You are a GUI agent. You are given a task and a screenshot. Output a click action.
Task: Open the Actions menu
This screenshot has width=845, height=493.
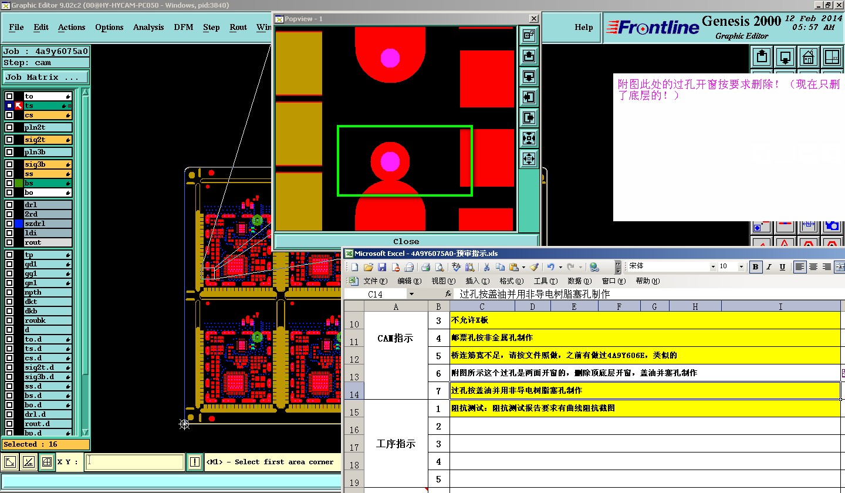tap(72, 27)
